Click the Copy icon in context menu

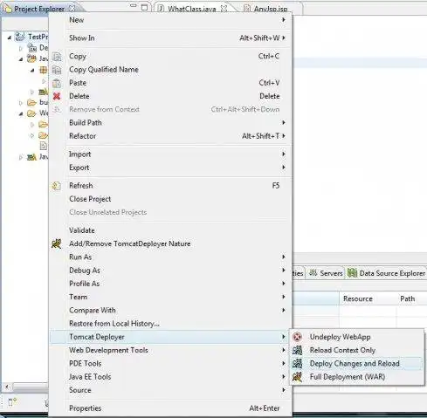tap(57, 57)
